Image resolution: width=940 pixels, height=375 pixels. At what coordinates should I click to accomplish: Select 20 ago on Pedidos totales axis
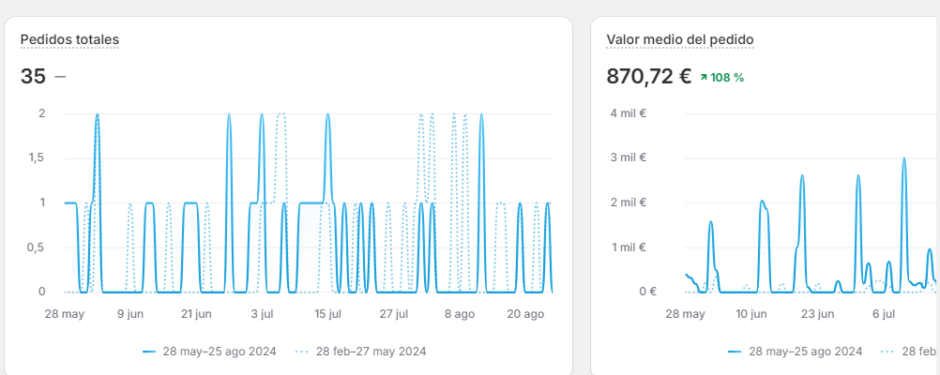coord(525,314)
